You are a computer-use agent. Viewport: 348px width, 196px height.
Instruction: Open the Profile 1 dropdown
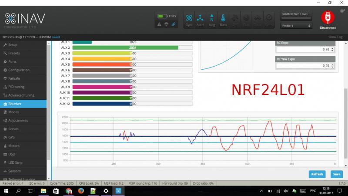point(296,26)
